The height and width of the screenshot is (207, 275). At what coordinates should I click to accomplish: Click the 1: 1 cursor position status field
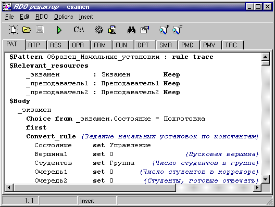pos(20,201)
